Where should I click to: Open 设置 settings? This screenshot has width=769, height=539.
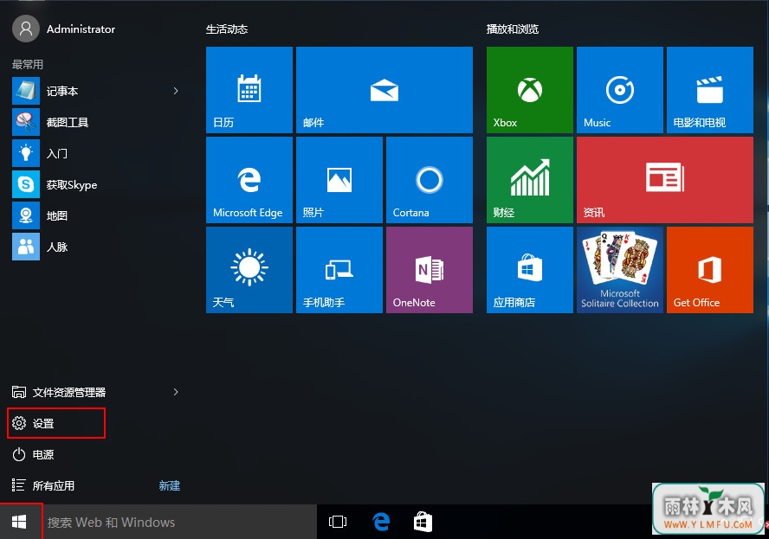click(x=56, y=423)
